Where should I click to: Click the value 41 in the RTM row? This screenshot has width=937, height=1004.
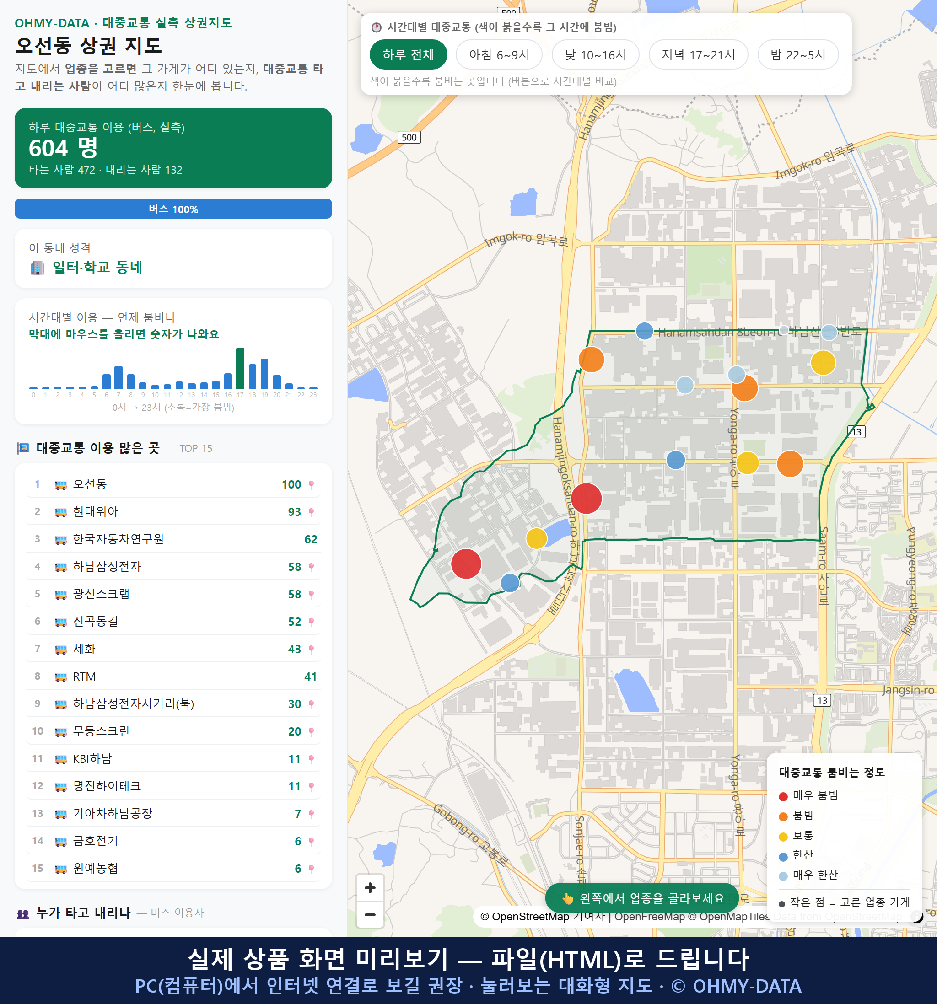click(311, 677)
